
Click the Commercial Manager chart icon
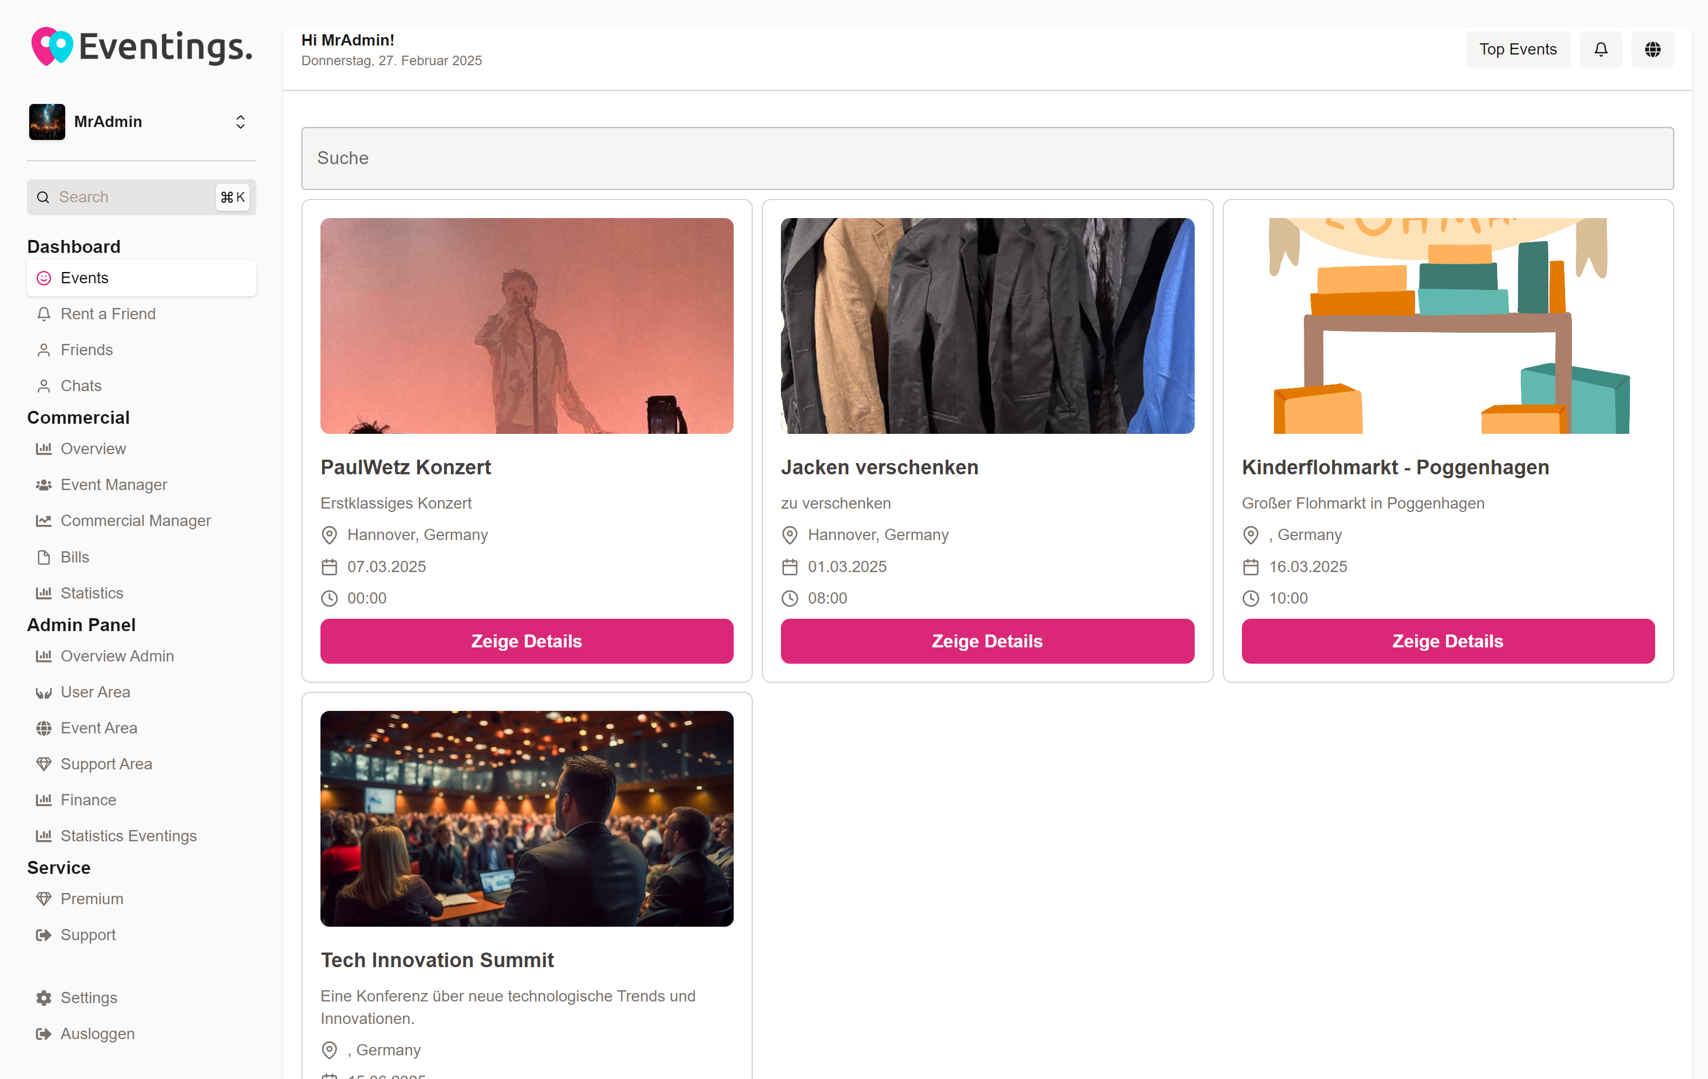pos(44,520)
